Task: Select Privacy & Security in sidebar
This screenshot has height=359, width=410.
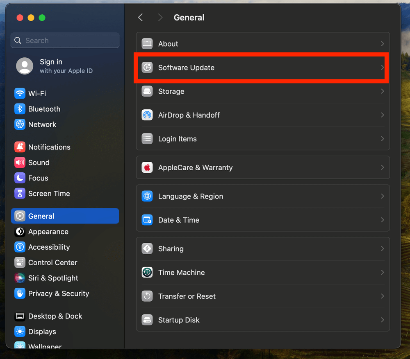Action: 58,294
